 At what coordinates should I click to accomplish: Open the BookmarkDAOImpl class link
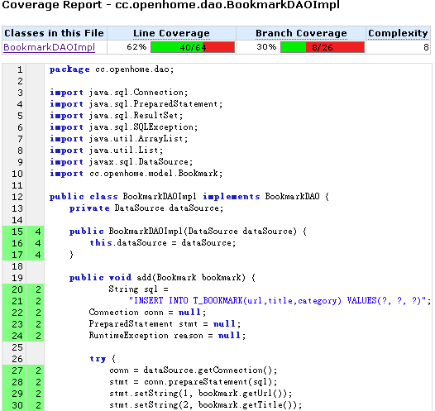pyautogui.click(x=49, y=47)
